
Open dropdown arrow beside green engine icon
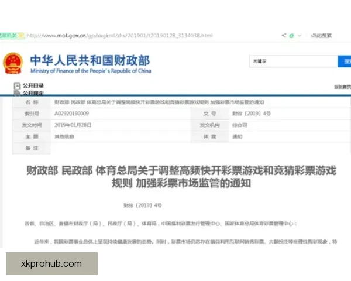[300, 36]
